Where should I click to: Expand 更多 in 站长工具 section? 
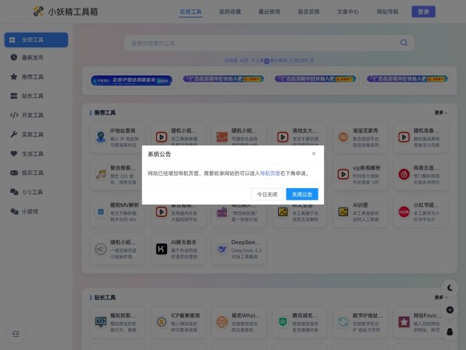pos(440,297)
